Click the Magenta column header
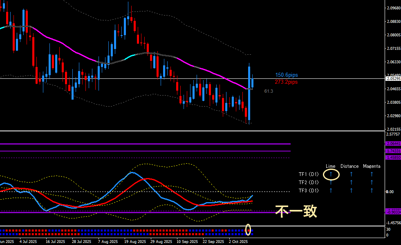Image resolution: width=401 pixels, height=245 pixels. [372, 166]
